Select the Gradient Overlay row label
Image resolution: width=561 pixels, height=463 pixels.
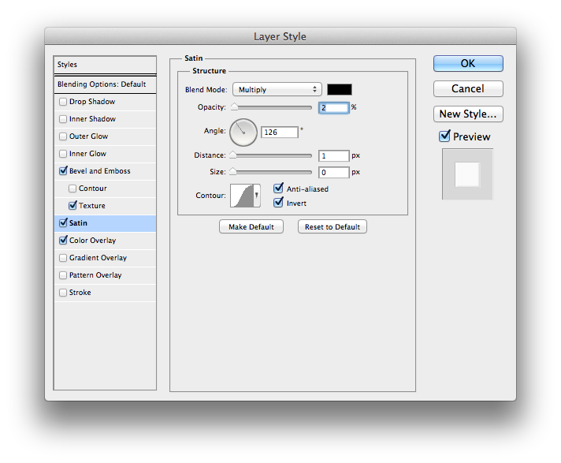[x=98, y=258]
